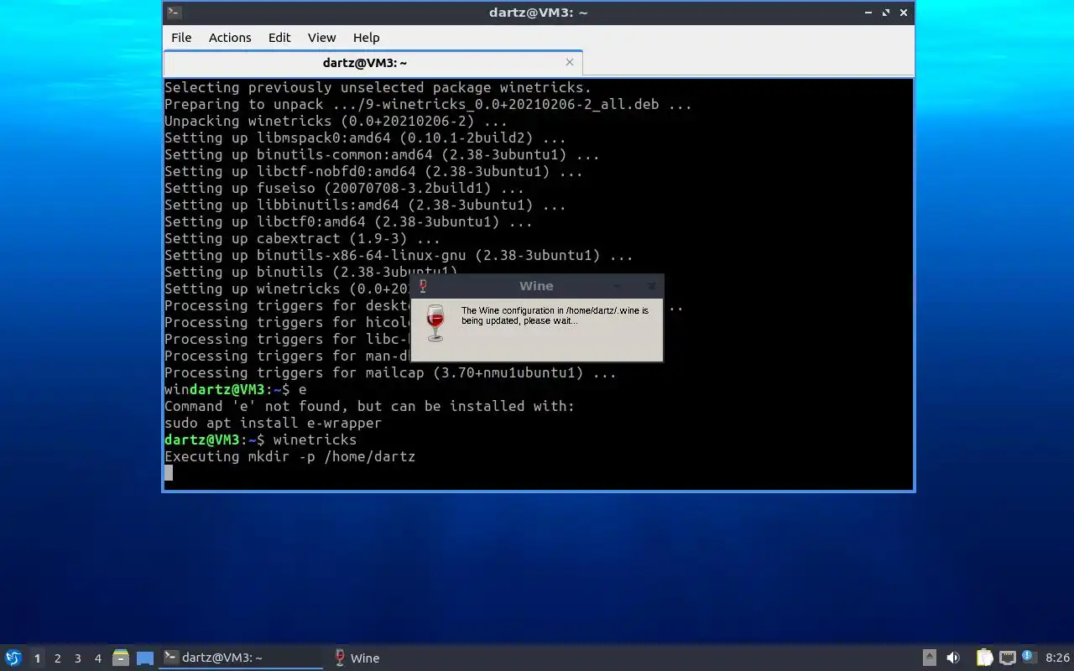Launch the file manager from panel

coord(121,658)
